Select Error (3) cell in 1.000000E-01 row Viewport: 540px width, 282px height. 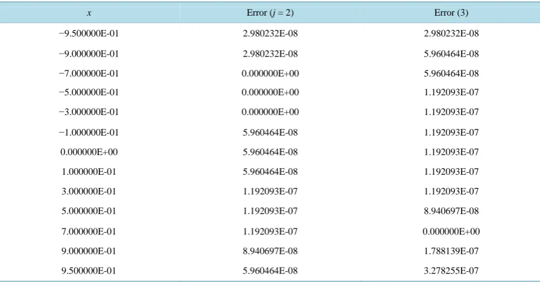[x=451, y=172]
